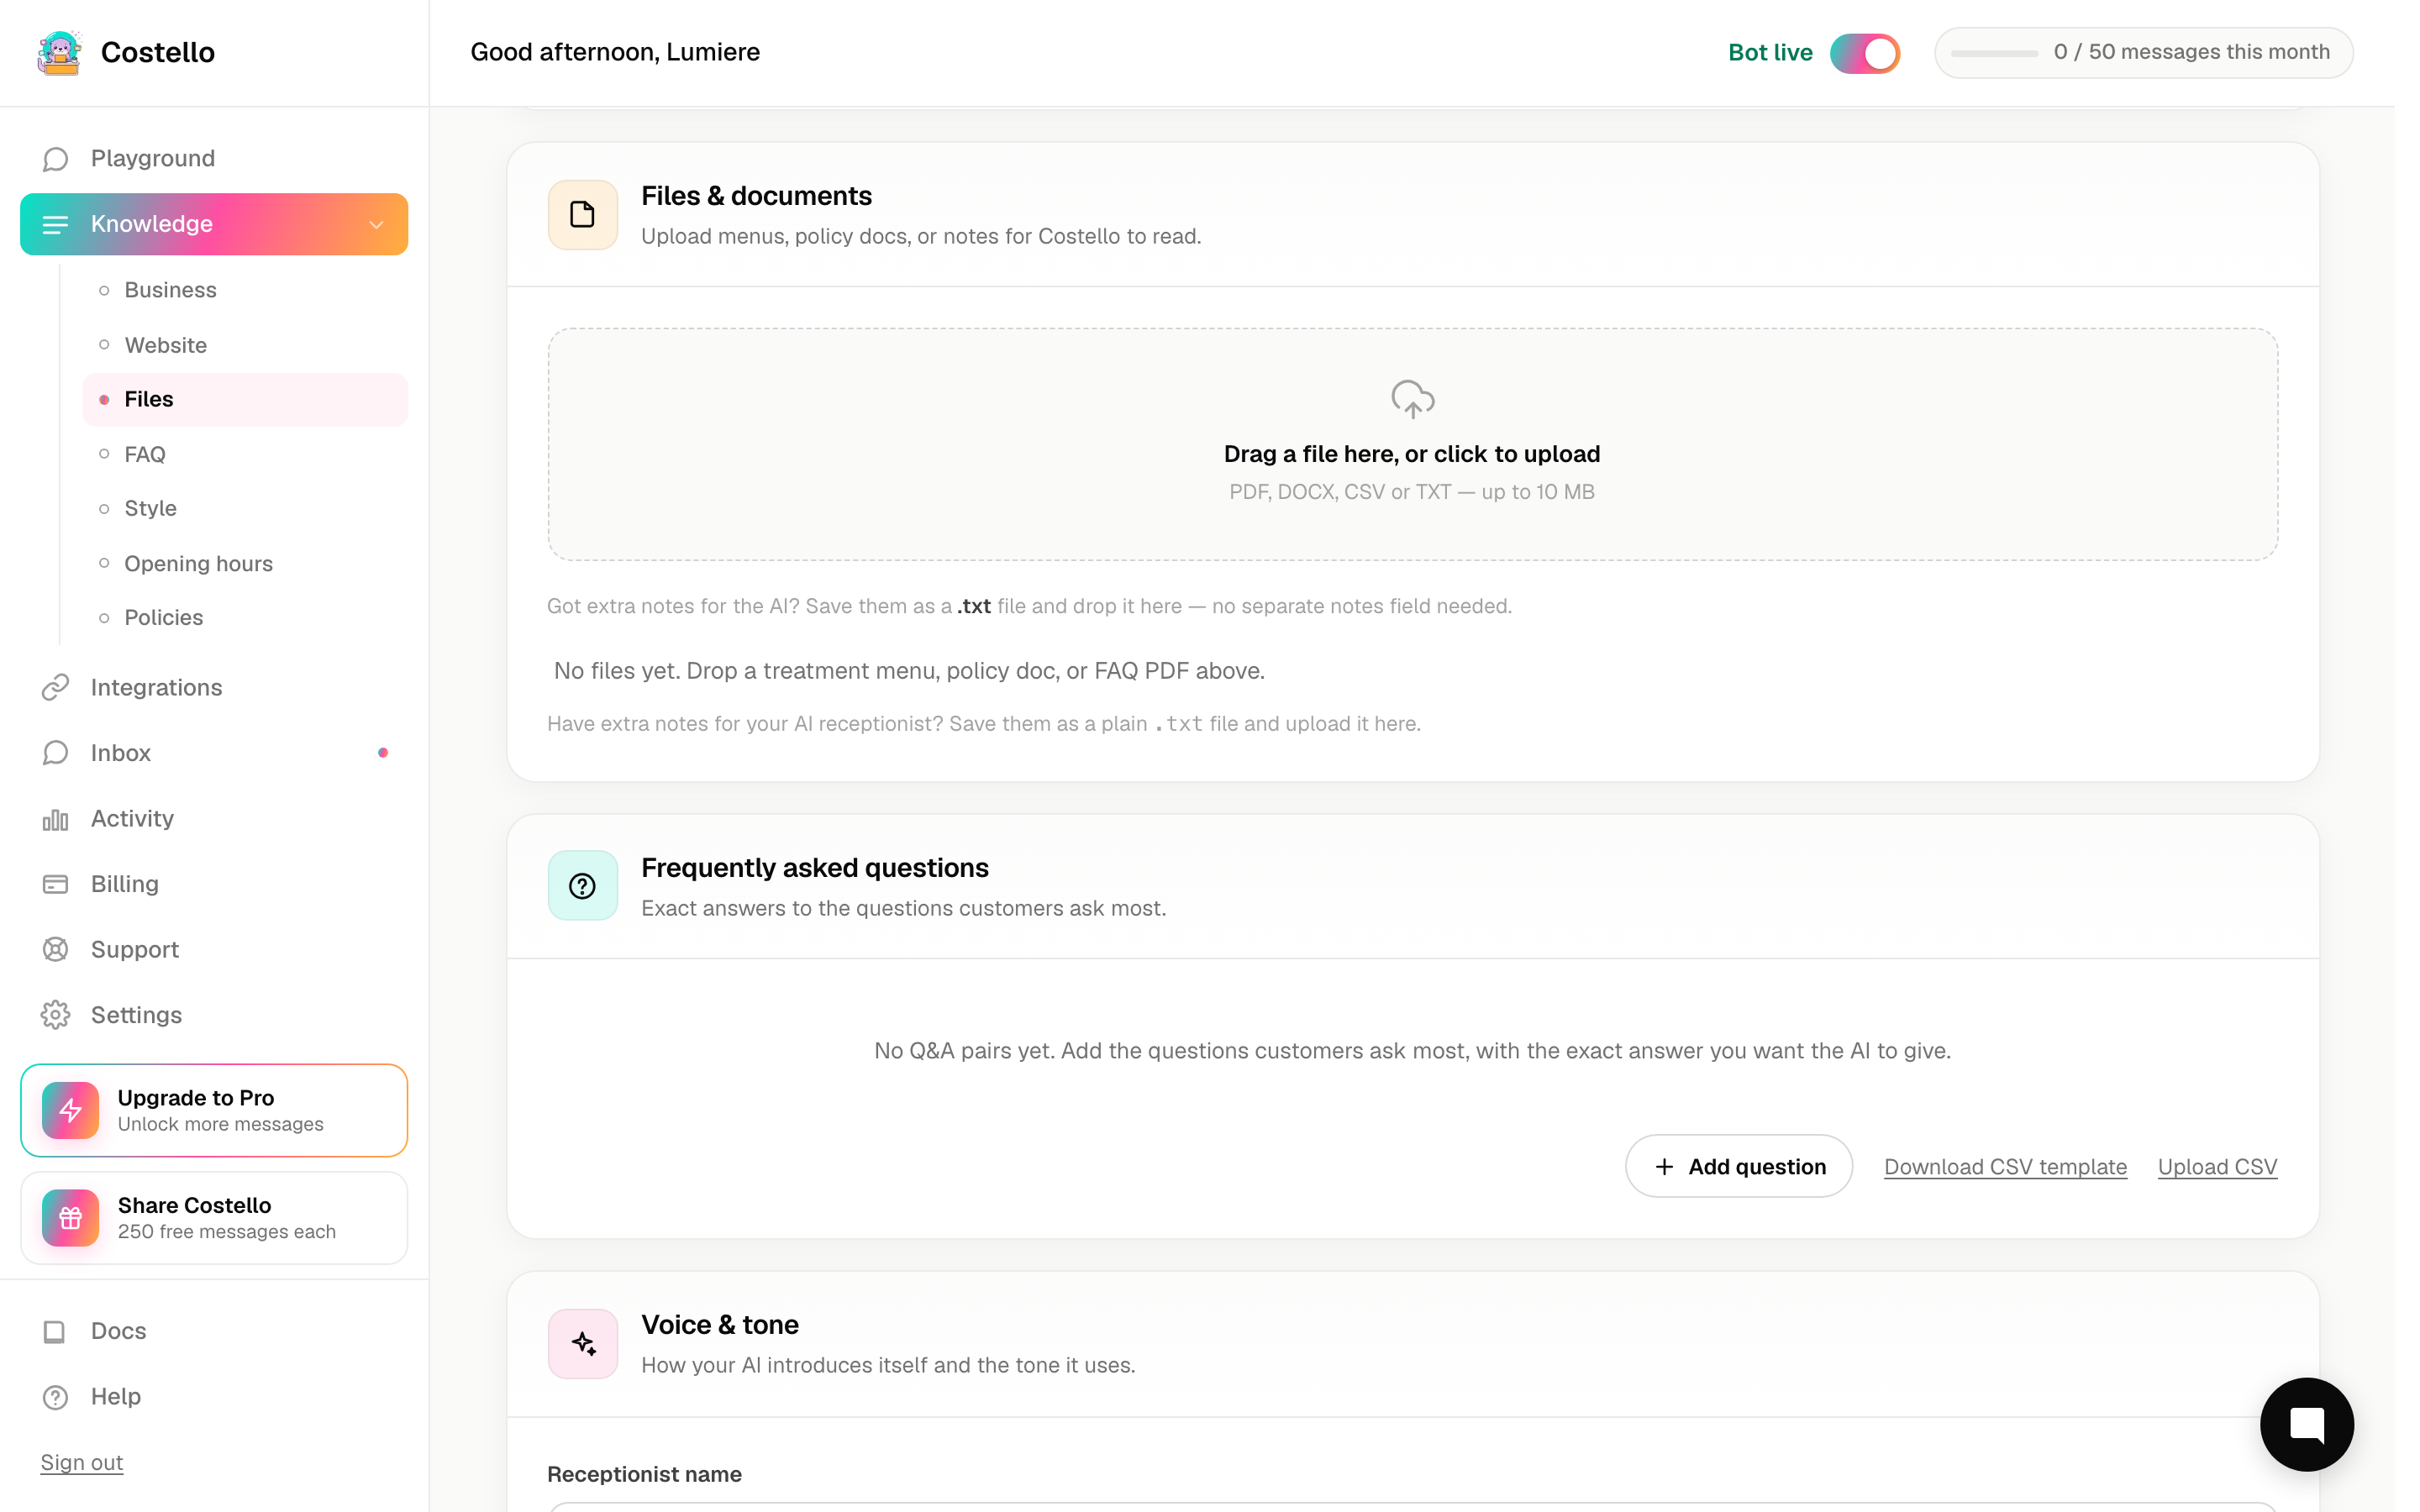Open the Inbox menu item
The image size is (2420, 1512).
pyautogui.click(x=214, y=753)
